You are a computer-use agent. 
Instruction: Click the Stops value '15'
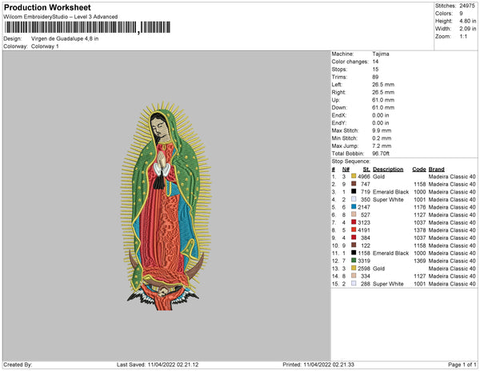point(375,69)
